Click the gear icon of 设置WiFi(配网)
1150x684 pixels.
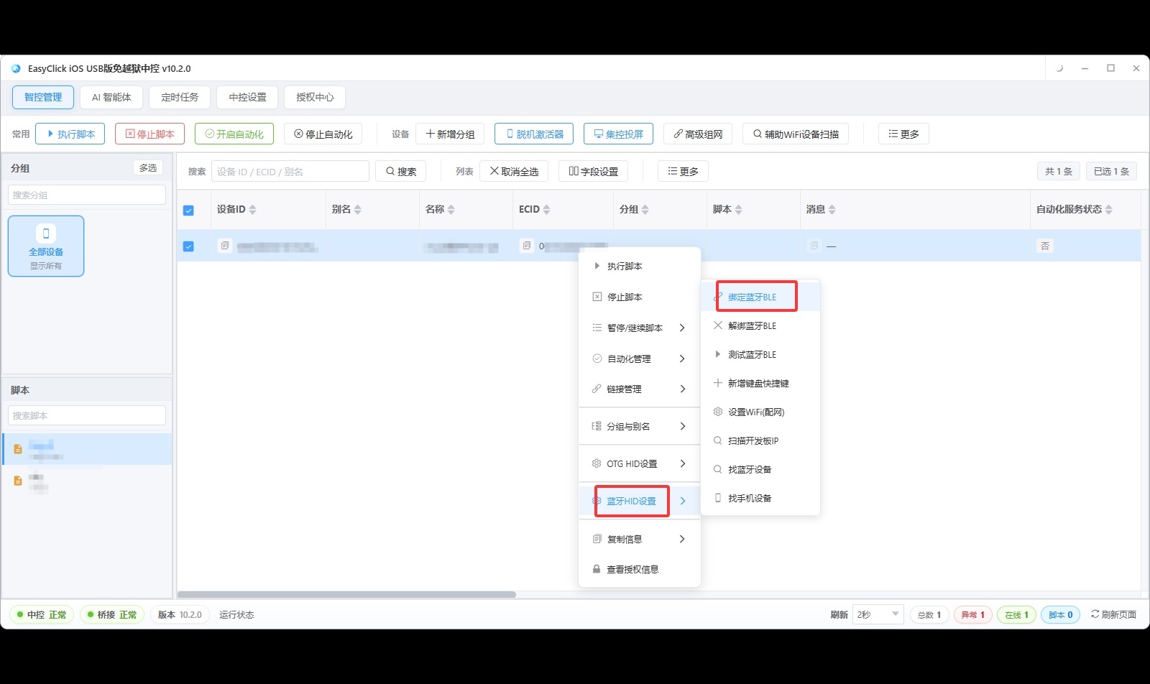coord(717,412)
